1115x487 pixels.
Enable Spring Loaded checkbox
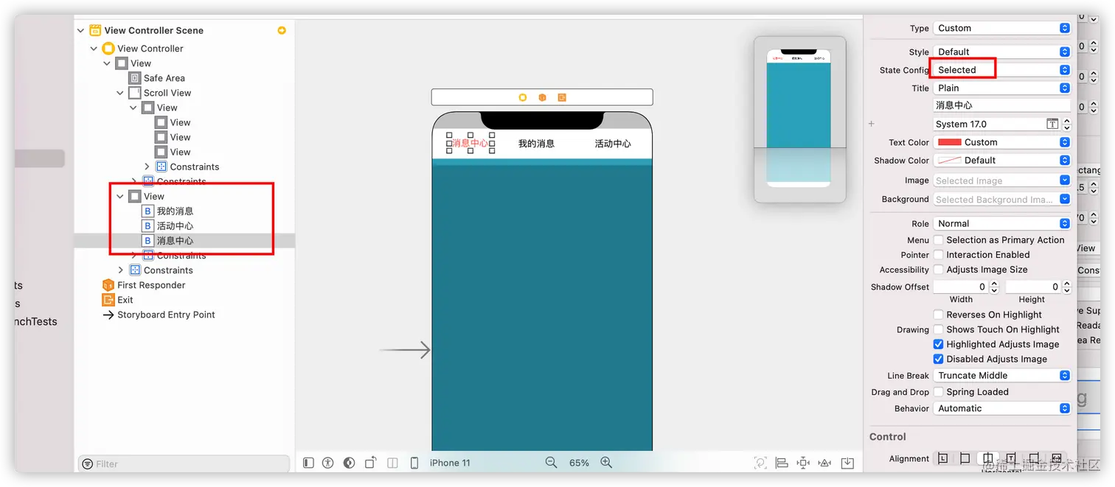coord(939,392)
